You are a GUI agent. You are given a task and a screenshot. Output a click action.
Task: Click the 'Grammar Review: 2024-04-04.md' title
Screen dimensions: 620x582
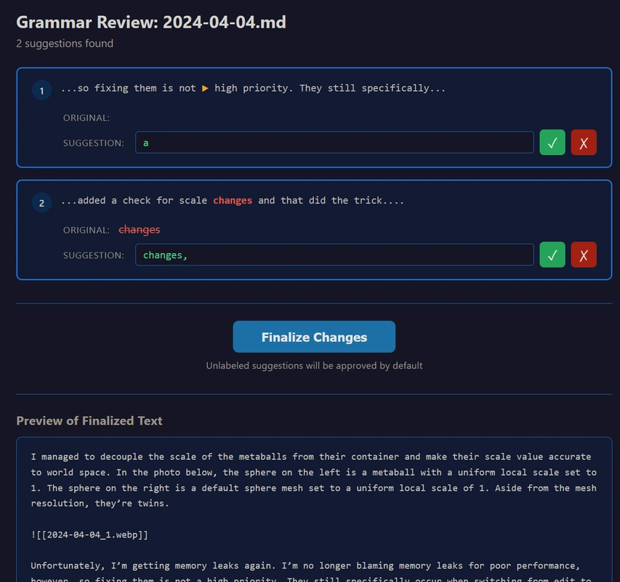[x=151, y=22]
